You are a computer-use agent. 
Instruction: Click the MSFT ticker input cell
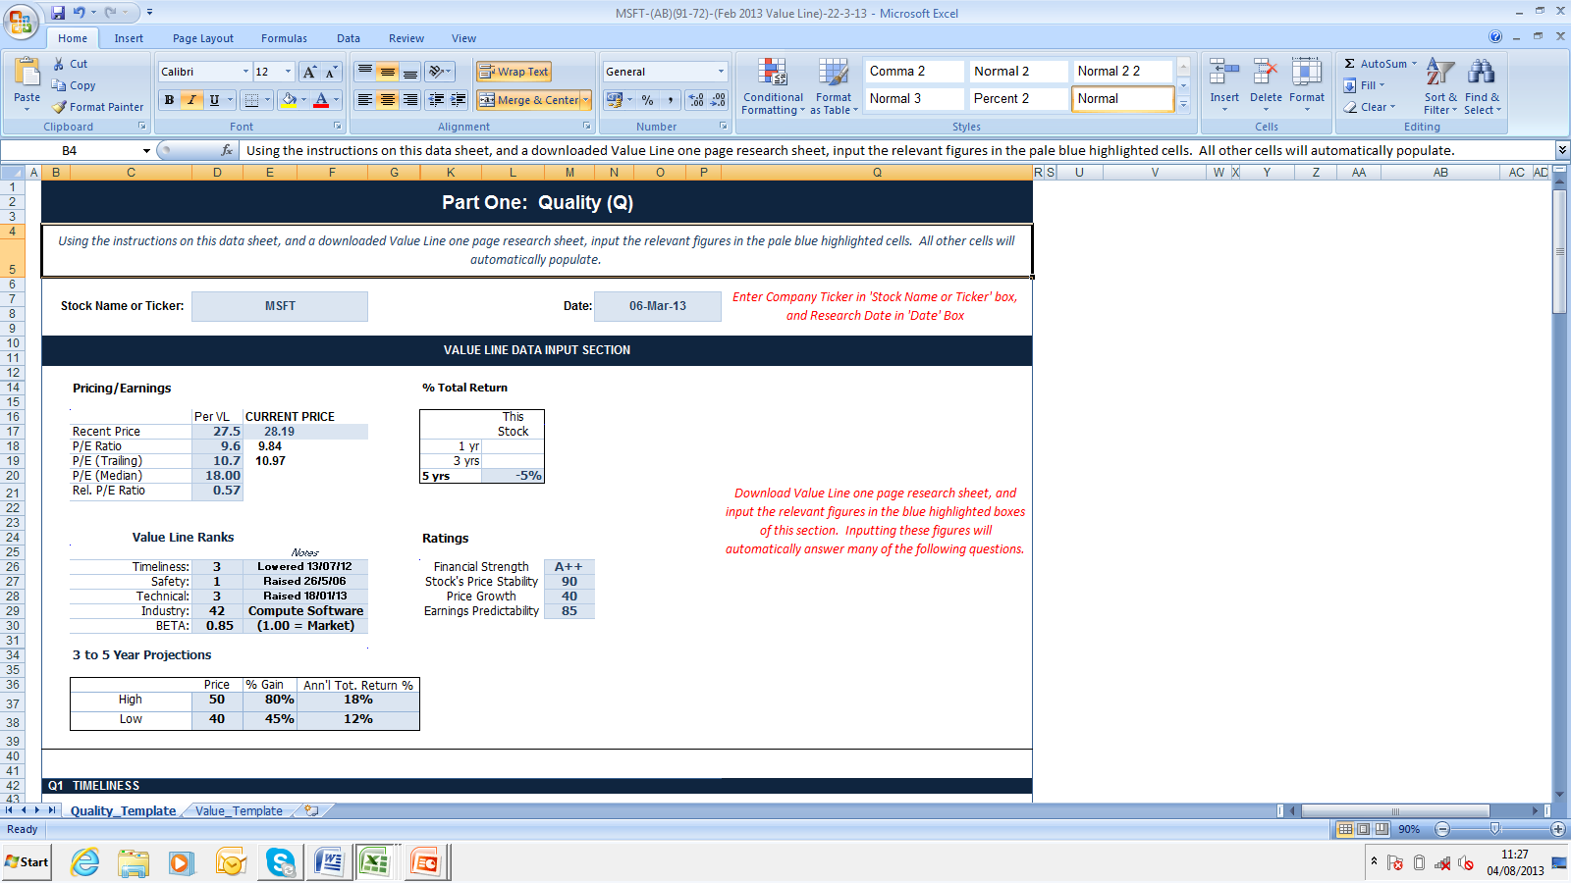tap(280, 306)
